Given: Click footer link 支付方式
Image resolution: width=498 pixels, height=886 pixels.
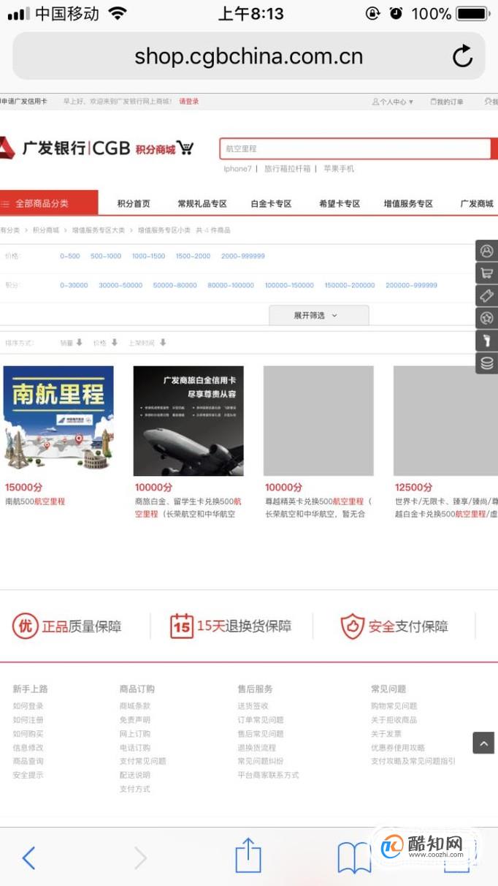Looking at the screenshot, I should coord(135,790).
